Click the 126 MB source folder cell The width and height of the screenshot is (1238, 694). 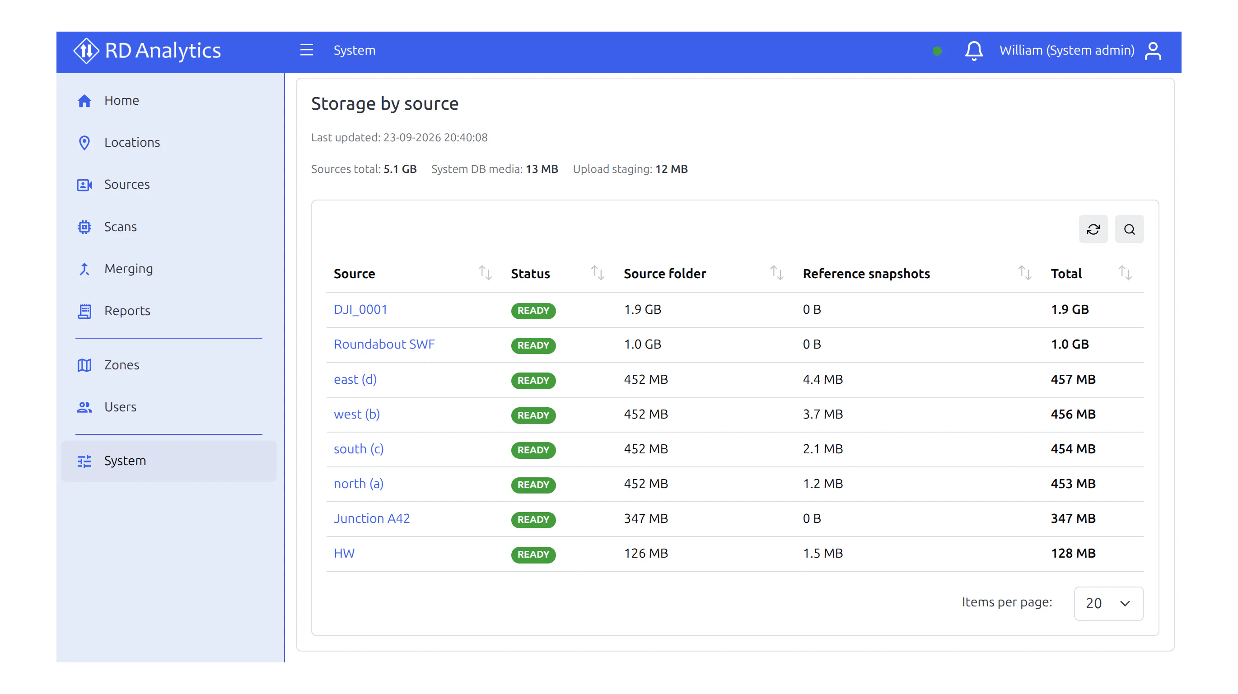coord(645,553)
